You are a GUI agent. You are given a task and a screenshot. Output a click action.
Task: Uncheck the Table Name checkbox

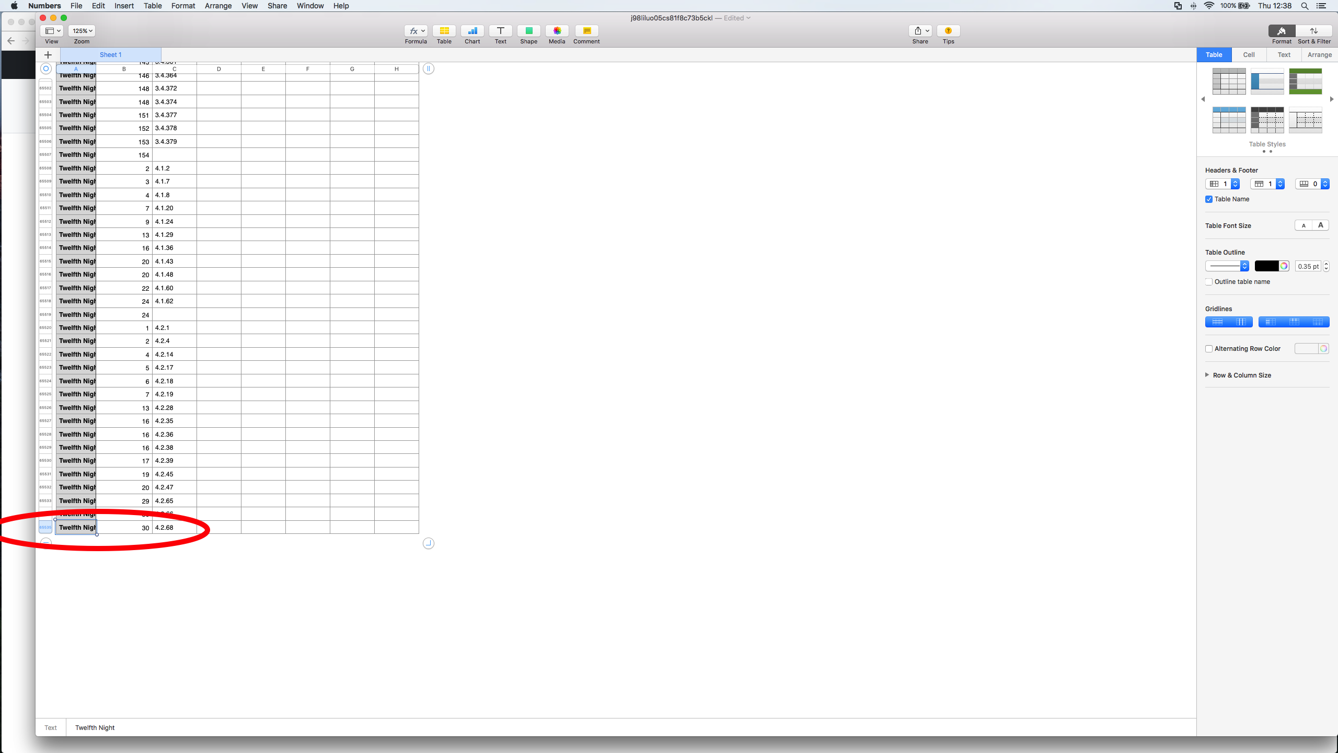[x=1208, y=199]
